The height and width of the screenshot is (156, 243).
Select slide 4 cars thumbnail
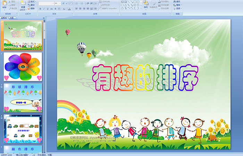click(x=23, y=129)
